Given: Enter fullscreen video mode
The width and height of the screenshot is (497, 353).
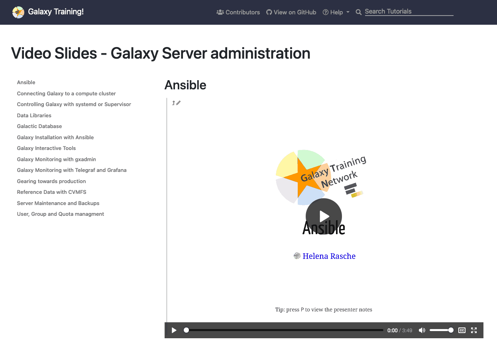Looking at the screenshot, I should 474,330.
